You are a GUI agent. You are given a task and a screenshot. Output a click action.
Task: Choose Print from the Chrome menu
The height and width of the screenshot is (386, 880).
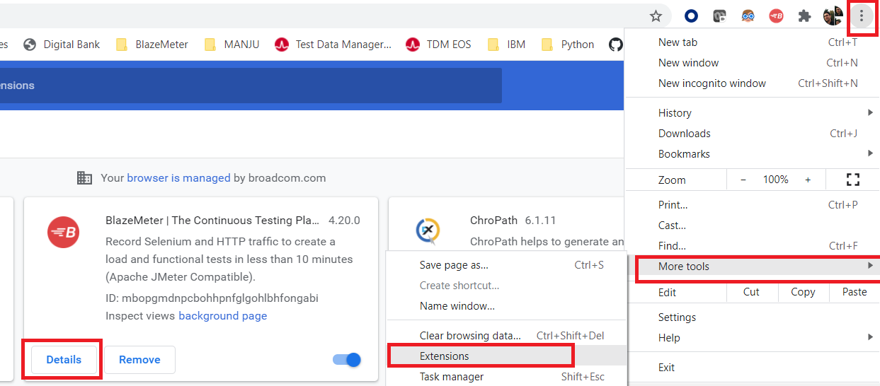[752, 205]
